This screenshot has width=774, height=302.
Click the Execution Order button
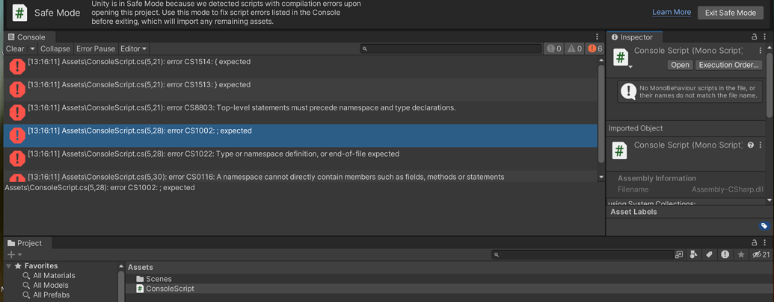(728, 65)
